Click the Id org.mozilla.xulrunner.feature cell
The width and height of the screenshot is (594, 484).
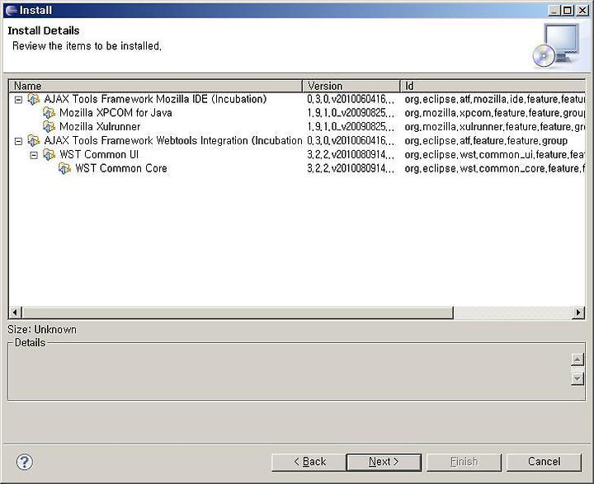coord(495,127)
